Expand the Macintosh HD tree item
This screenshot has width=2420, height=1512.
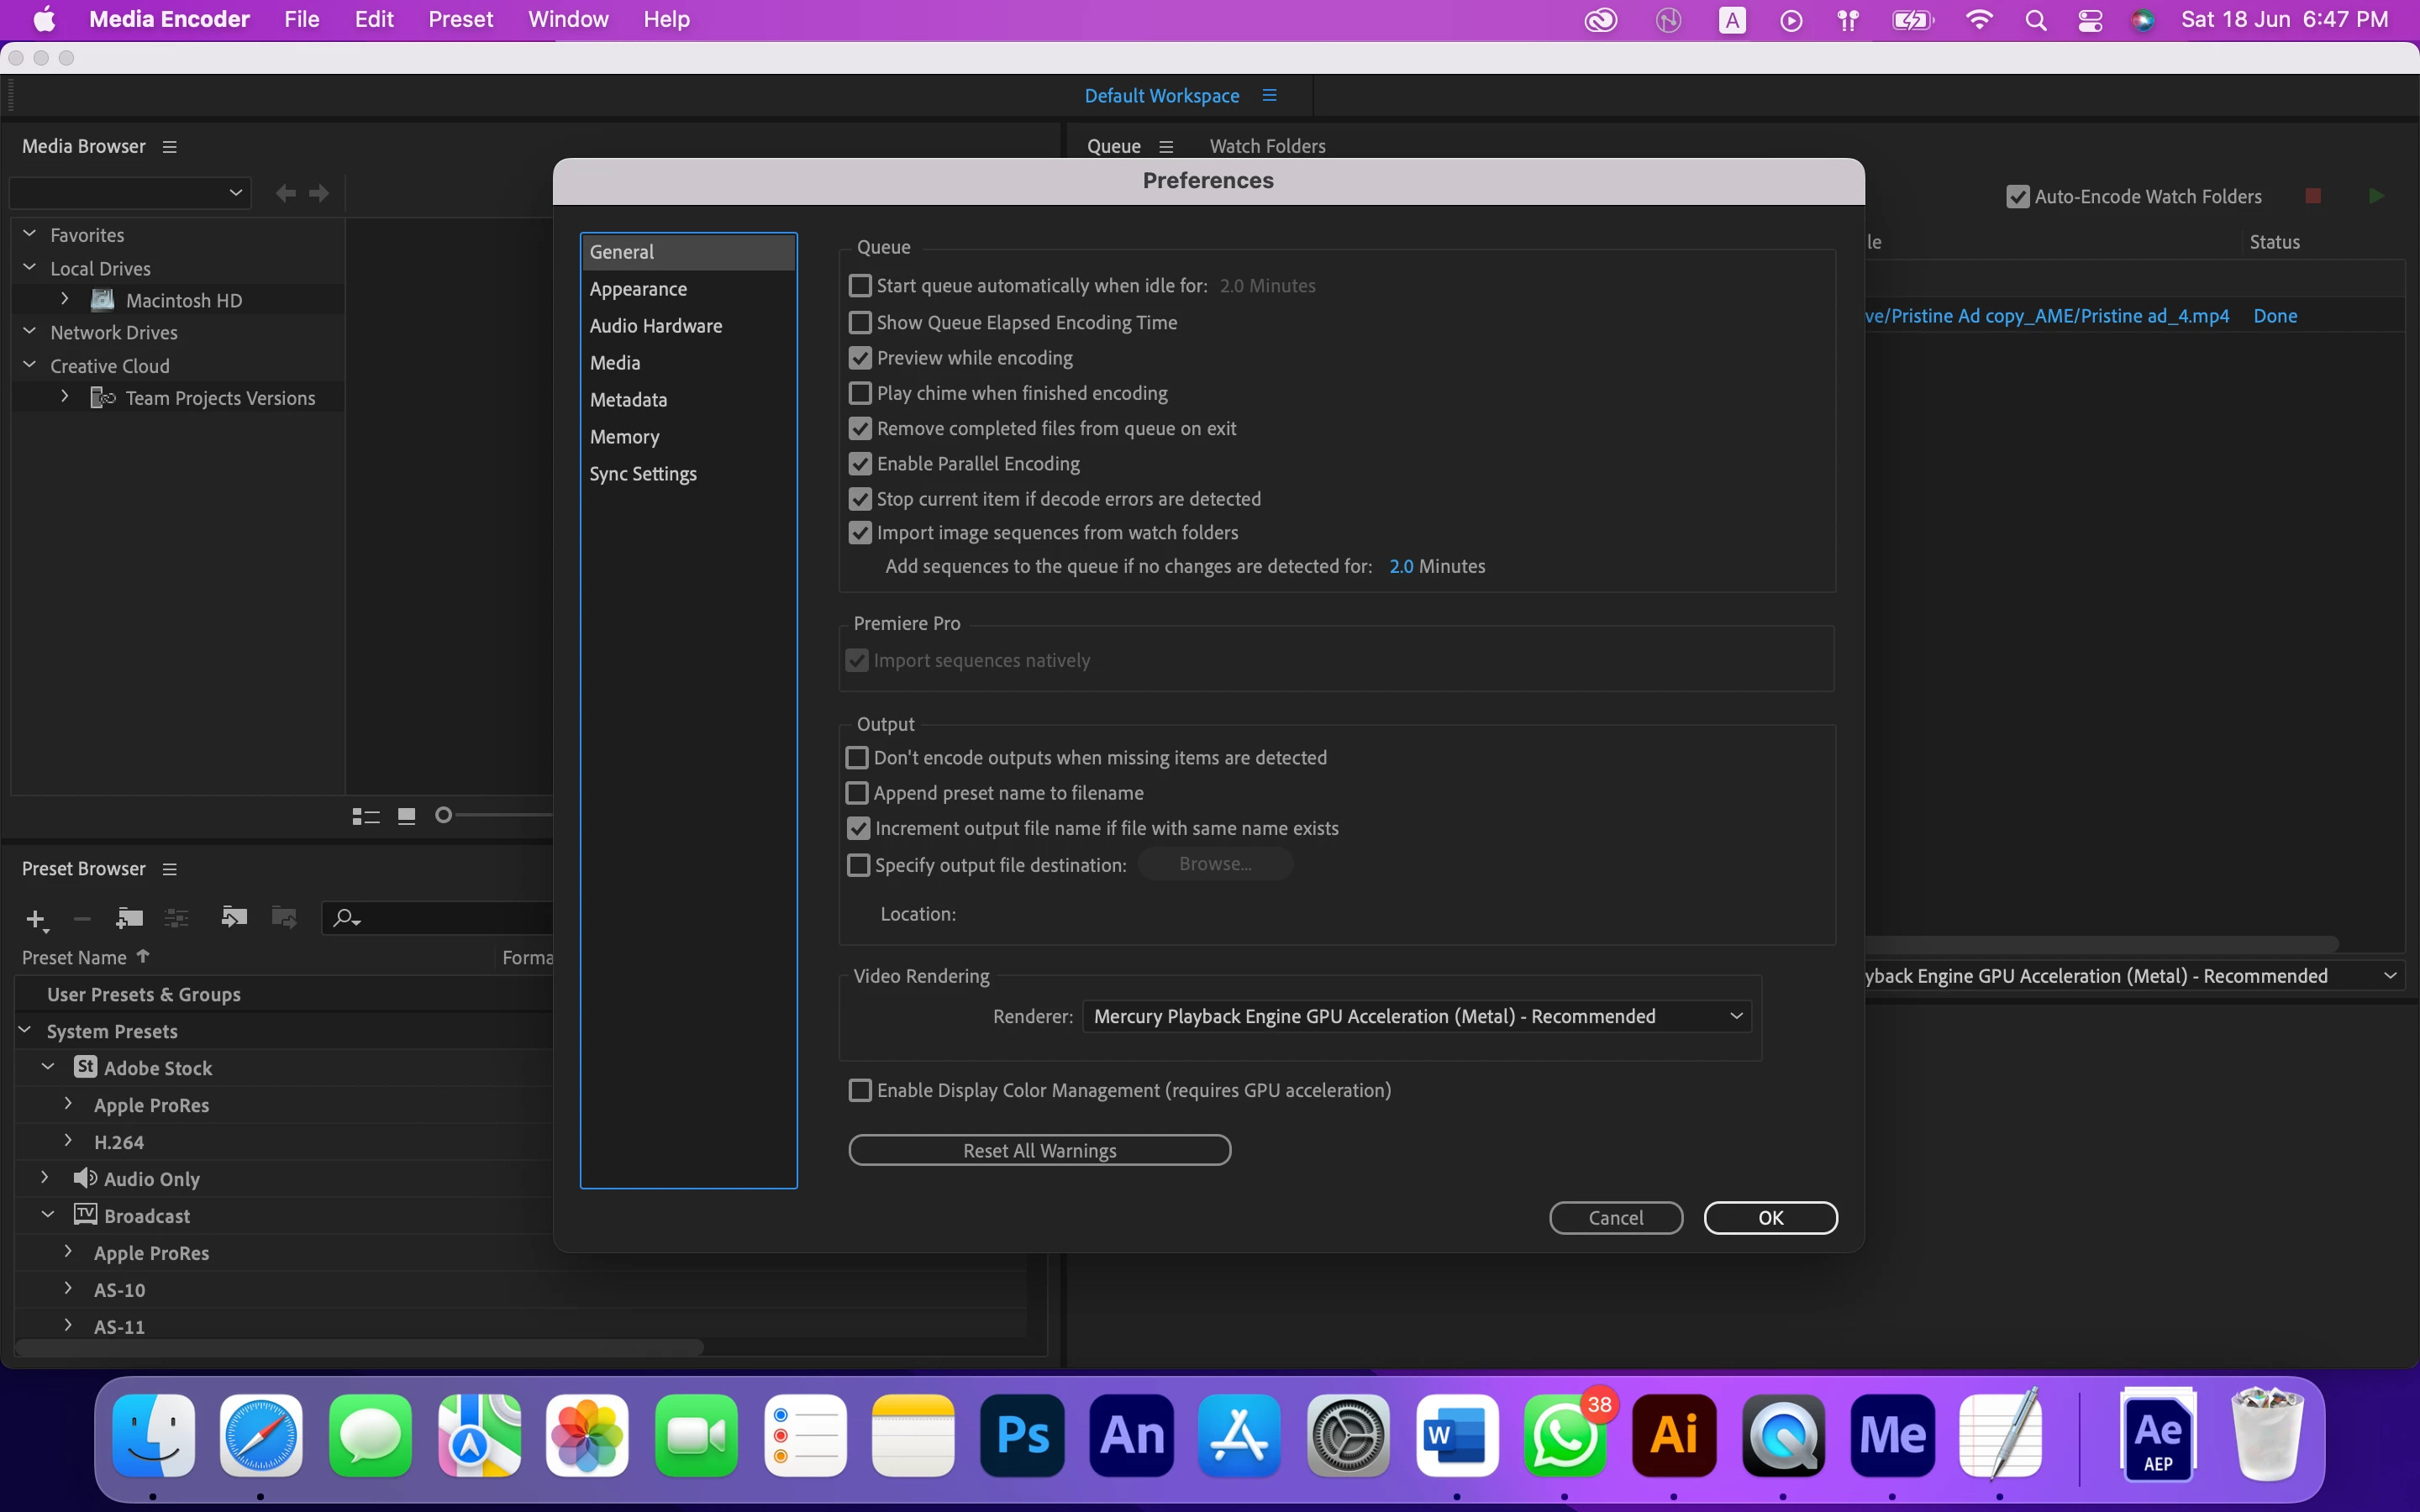(65, 299)
